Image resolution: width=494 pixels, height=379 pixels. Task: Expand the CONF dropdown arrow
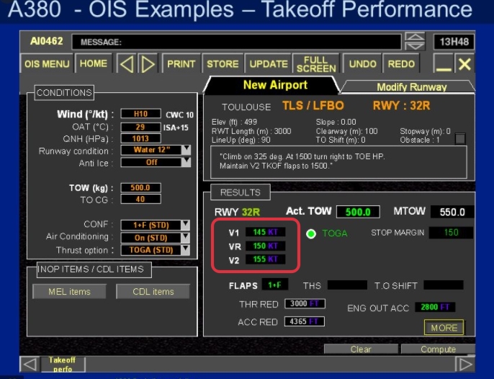186,225
